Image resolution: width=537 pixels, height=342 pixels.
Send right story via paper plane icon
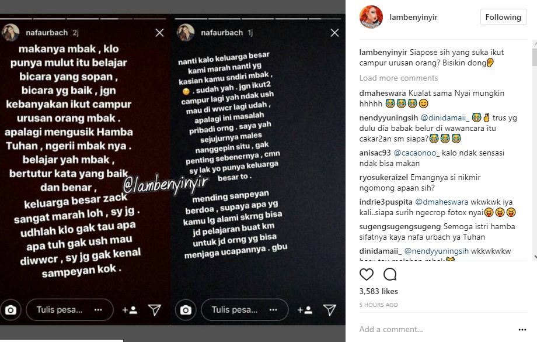point(329,310)
